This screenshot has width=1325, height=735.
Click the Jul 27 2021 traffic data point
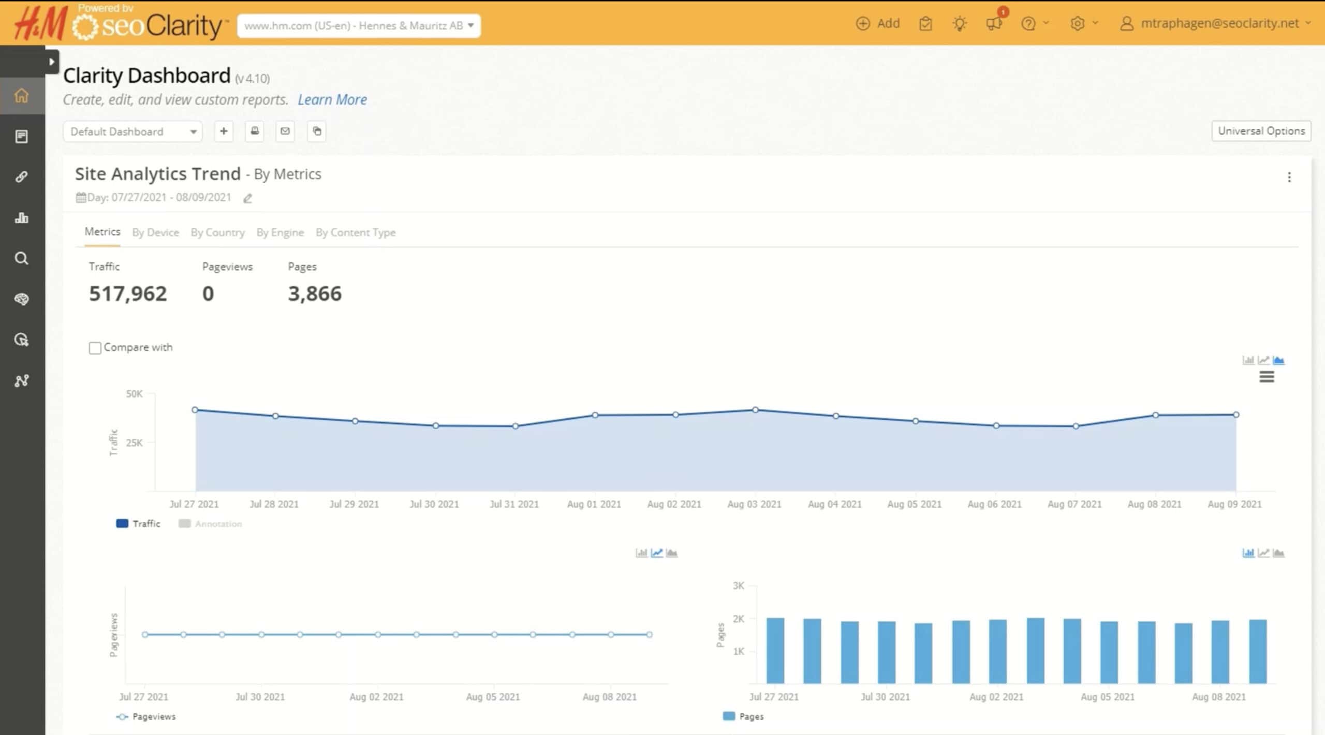tap(195, 410)
